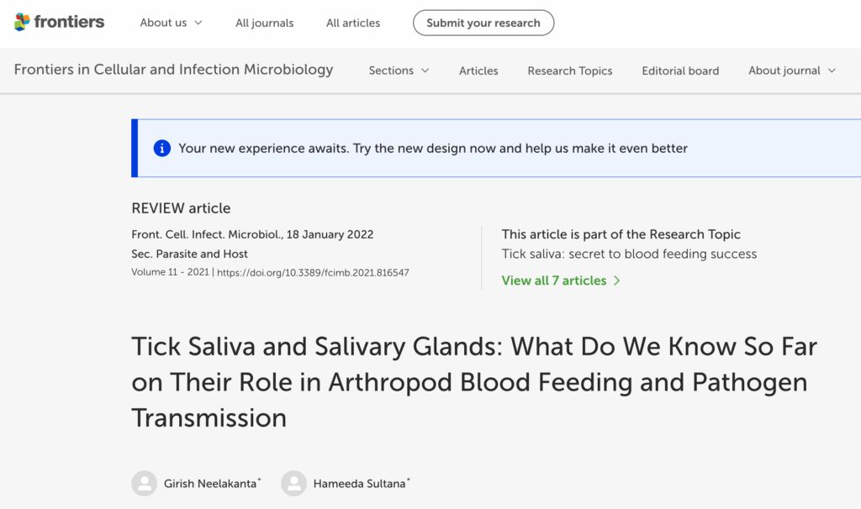Select Hameeda Sultana's avatar icon

click(293, 483)
